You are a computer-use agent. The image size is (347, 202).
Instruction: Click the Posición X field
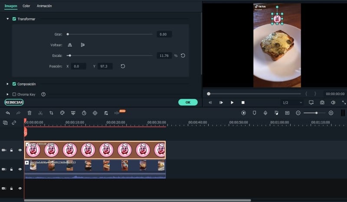click(x=79, y=66)
